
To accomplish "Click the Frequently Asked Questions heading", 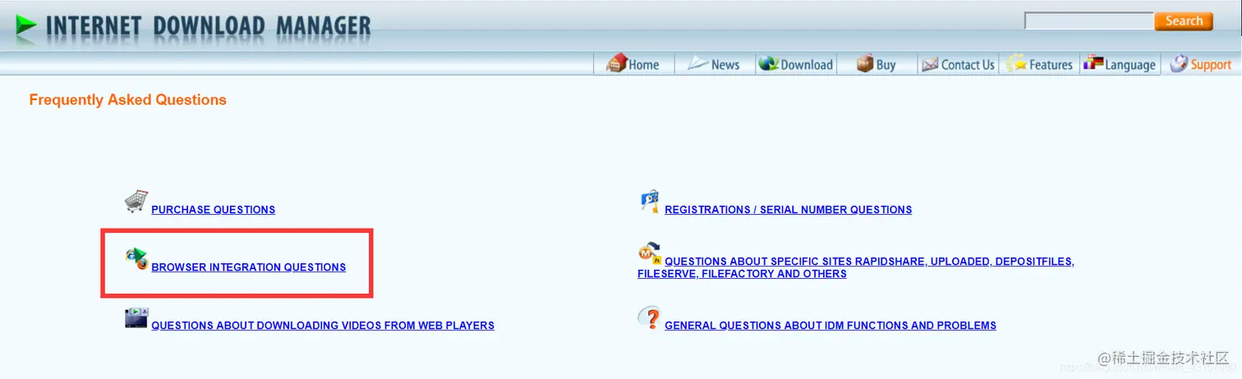I will (127, 100).
